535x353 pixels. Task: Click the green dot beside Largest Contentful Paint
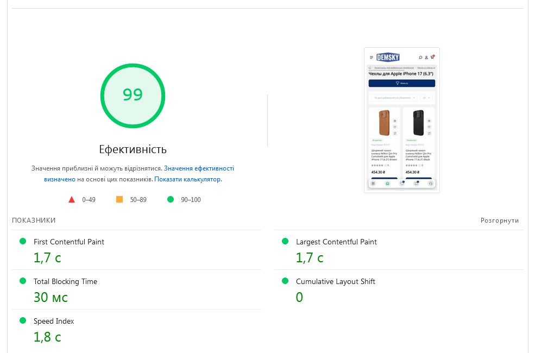click(285, 241)
